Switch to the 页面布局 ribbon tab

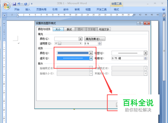click(41, 9)
